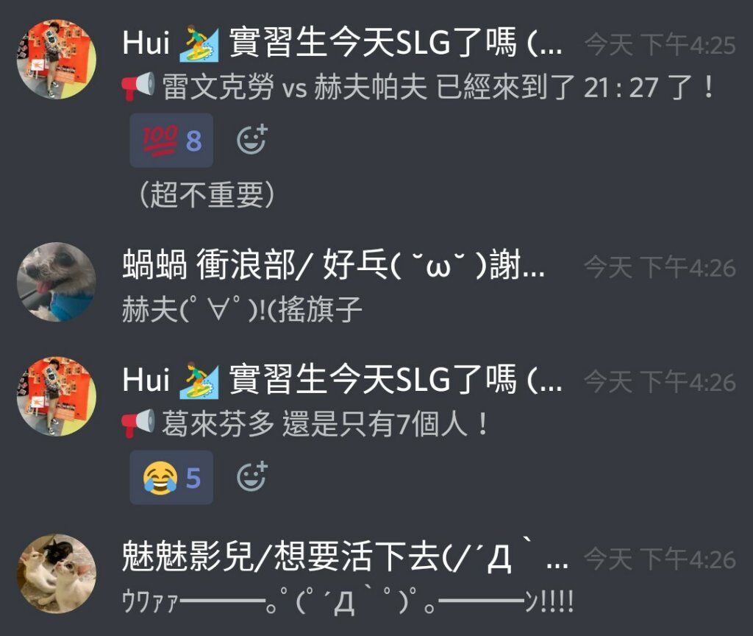This screenshot has height=636, width=753.
Task: Click the surfer emoji in Hui's second message header
Action: tap(199, 381)
